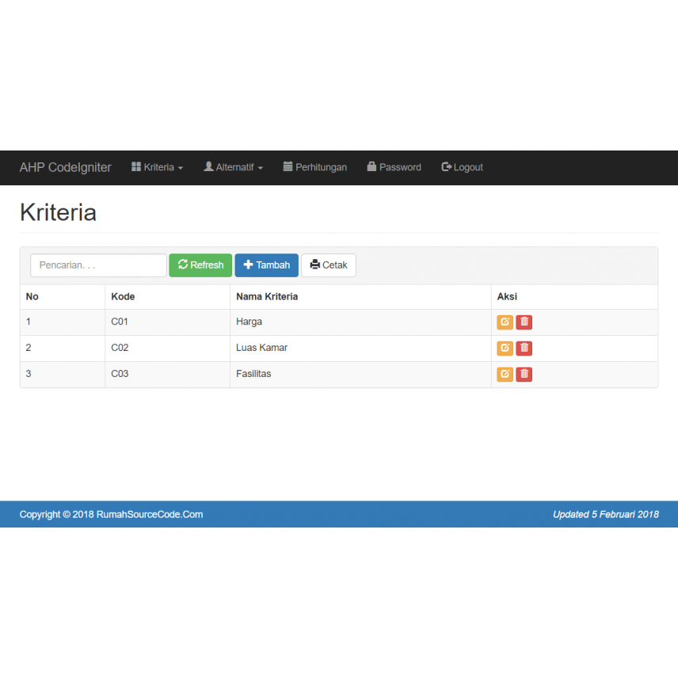Viewport: 678px width, 678px height.
Task: Select the C01 code cell
Action: [x=120, y=322]
